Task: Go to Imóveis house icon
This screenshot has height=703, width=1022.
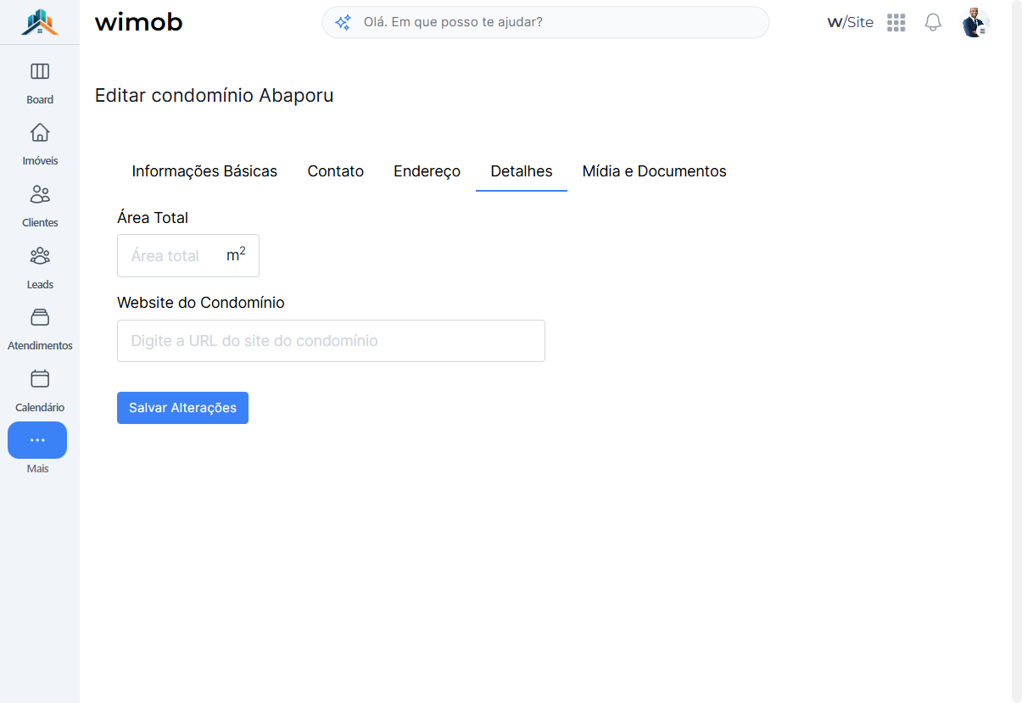Action: point(40,132)
